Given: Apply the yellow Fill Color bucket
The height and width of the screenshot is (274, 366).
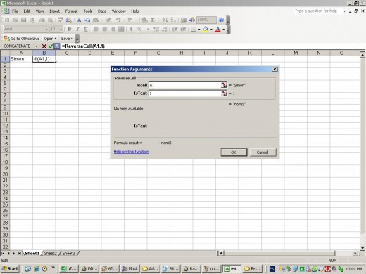Looking at the screenshot, I should (206, 30).
